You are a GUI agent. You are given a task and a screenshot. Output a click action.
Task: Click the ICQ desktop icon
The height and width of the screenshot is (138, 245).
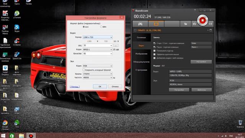click(17, 124)
